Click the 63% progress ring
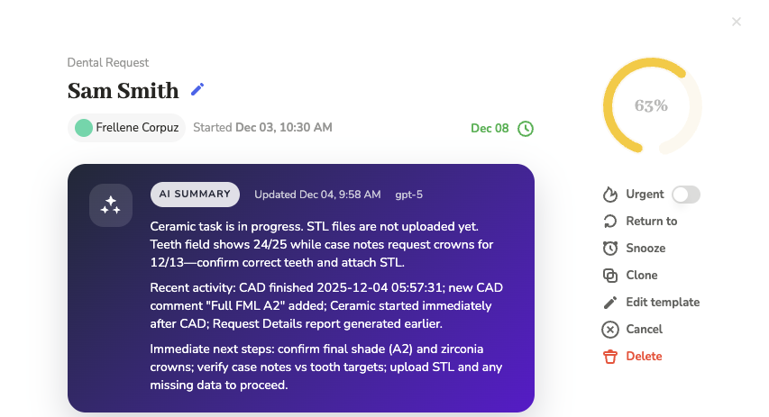 (x=651, y=105)
